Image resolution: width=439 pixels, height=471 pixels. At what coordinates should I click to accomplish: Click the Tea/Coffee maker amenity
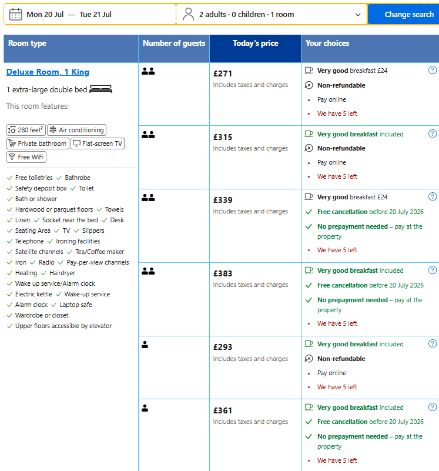tap(100, 252)
